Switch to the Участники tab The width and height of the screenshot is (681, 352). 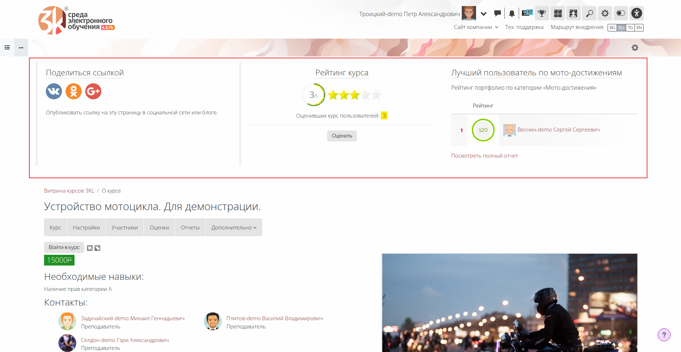[x=125, y=228]
